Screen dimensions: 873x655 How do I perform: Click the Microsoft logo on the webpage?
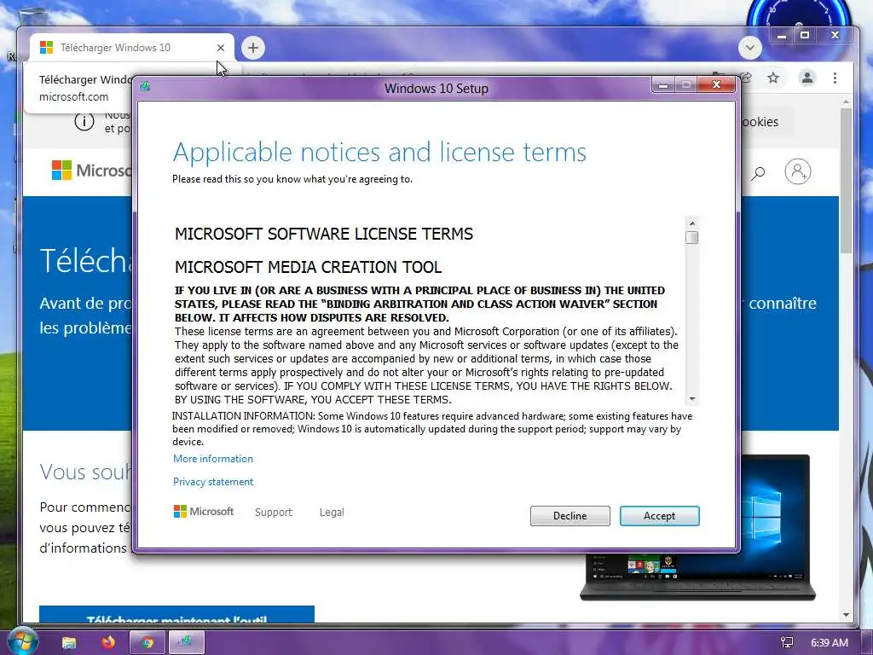point(91,171)
